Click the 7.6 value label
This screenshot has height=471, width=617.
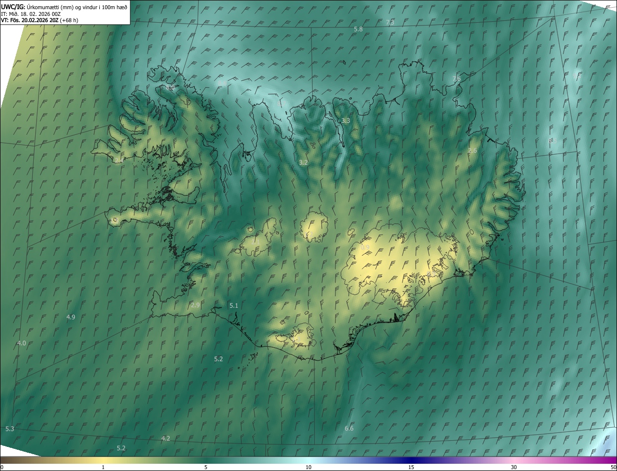pyautogui.click(x=456, y=78)
